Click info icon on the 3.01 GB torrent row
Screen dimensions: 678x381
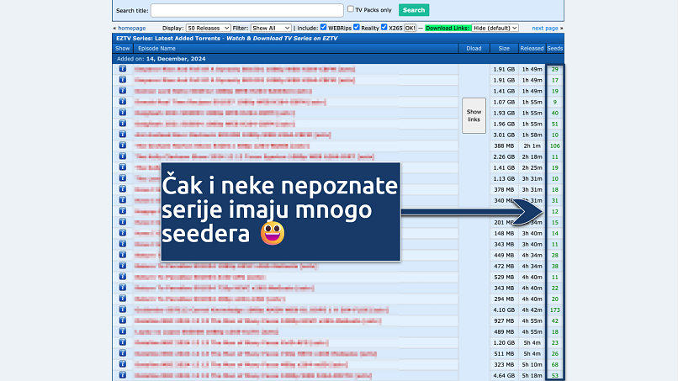point(122,135)
